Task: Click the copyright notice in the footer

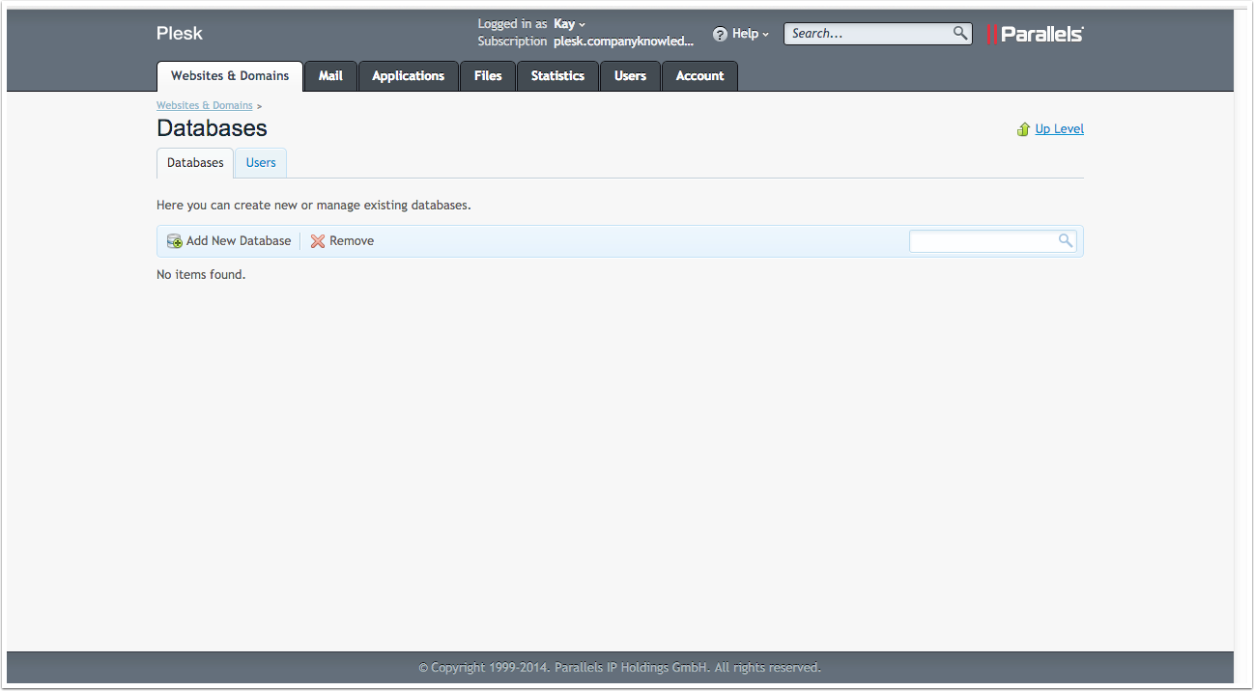Action: 620,668
